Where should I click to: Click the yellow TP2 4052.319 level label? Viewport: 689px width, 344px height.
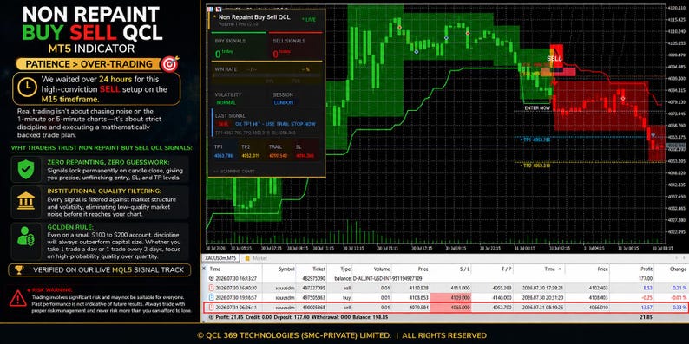535,166
